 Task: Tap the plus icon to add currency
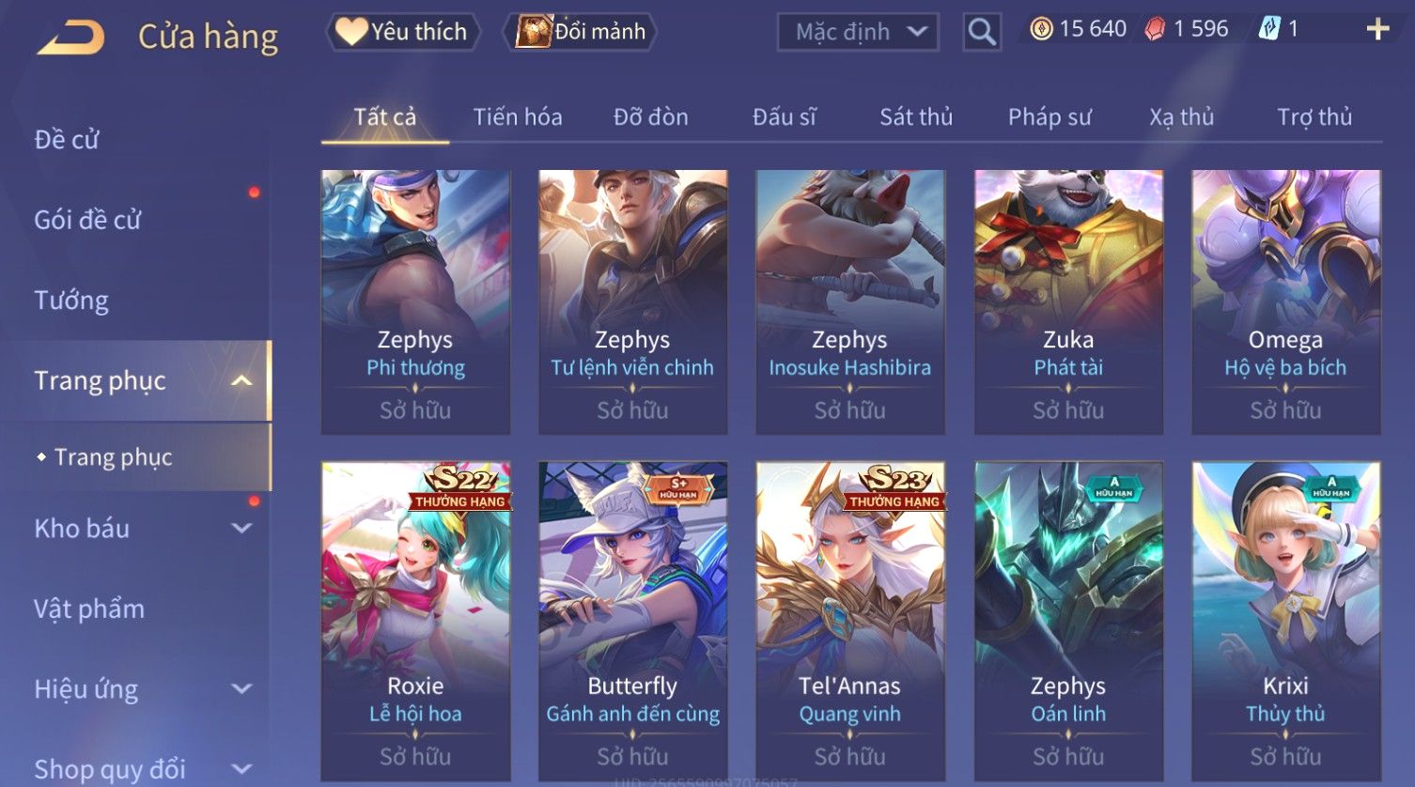pyautogui.click(x=1377, y=30)
